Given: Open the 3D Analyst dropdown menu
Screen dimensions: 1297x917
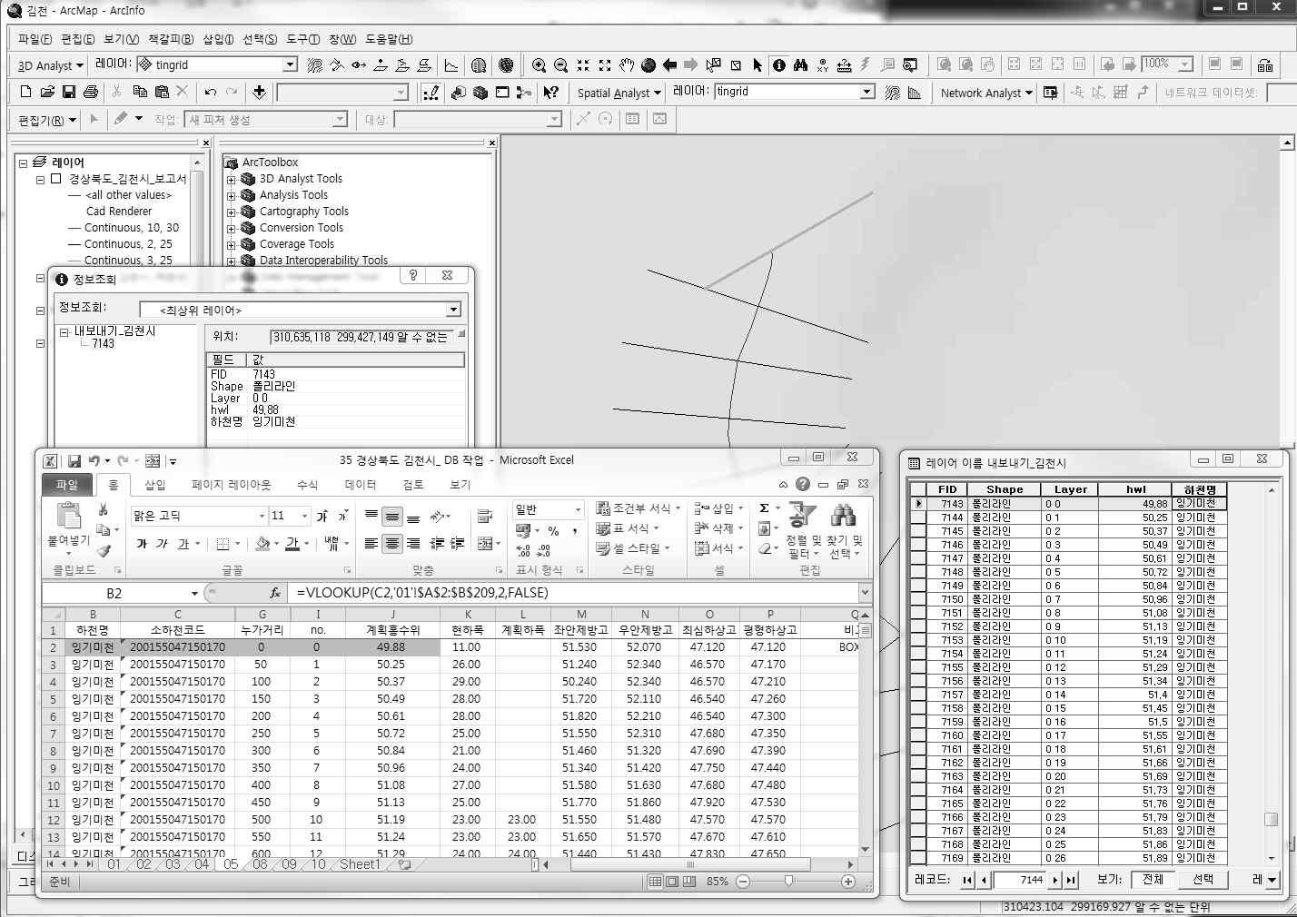Looking at the screenshot, I should pyautogui.click(x=51, y=65).
